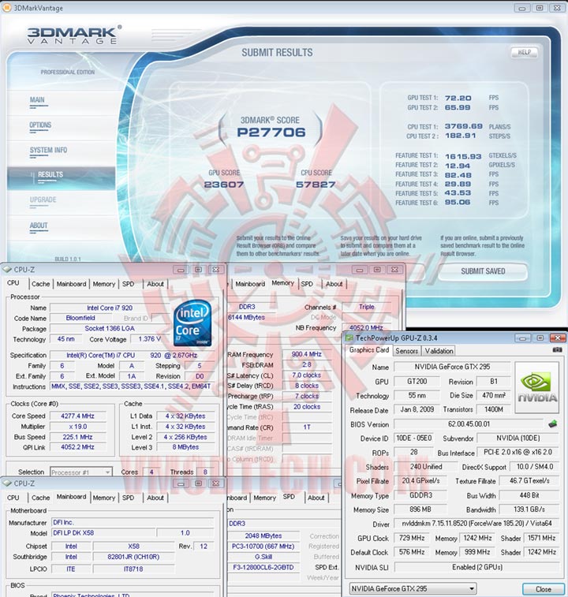Open the UPGRADE section
Screen dimensions: 568x597
(43, 200)
